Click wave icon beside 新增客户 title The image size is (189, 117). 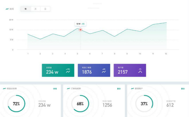coord(132,89)
